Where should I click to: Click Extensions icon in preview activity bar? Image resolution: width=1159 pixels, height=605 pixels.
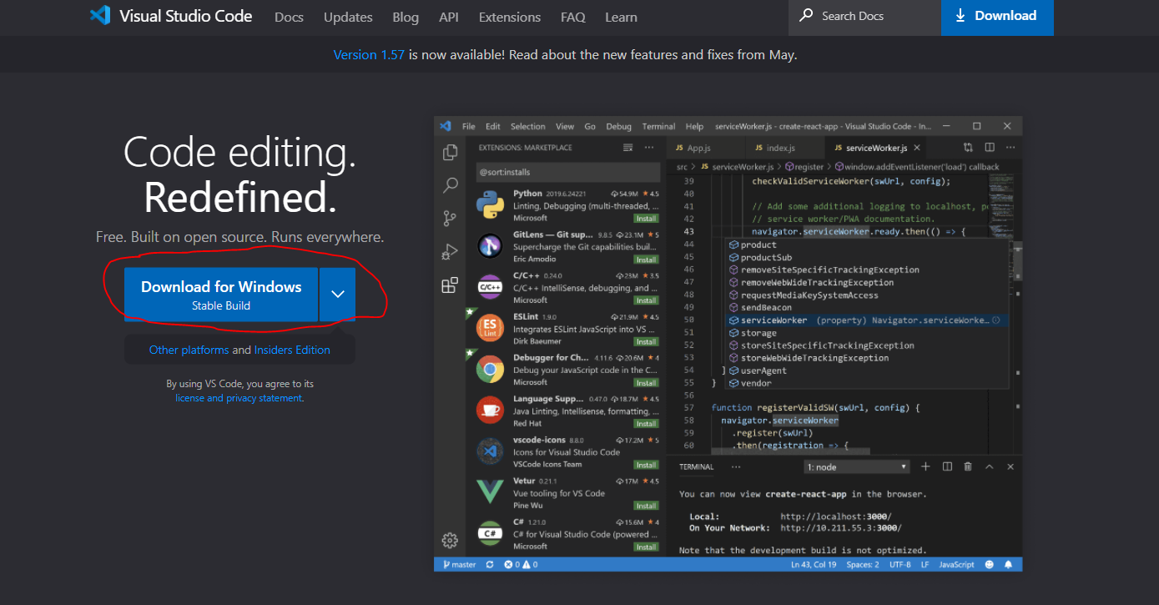point(450,285)
